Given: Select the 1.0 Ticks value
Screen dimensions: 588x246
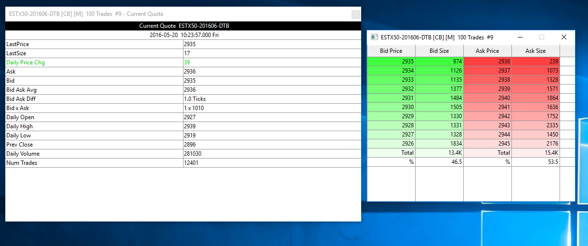Looking at the screenshot, I should pos(195,99).
